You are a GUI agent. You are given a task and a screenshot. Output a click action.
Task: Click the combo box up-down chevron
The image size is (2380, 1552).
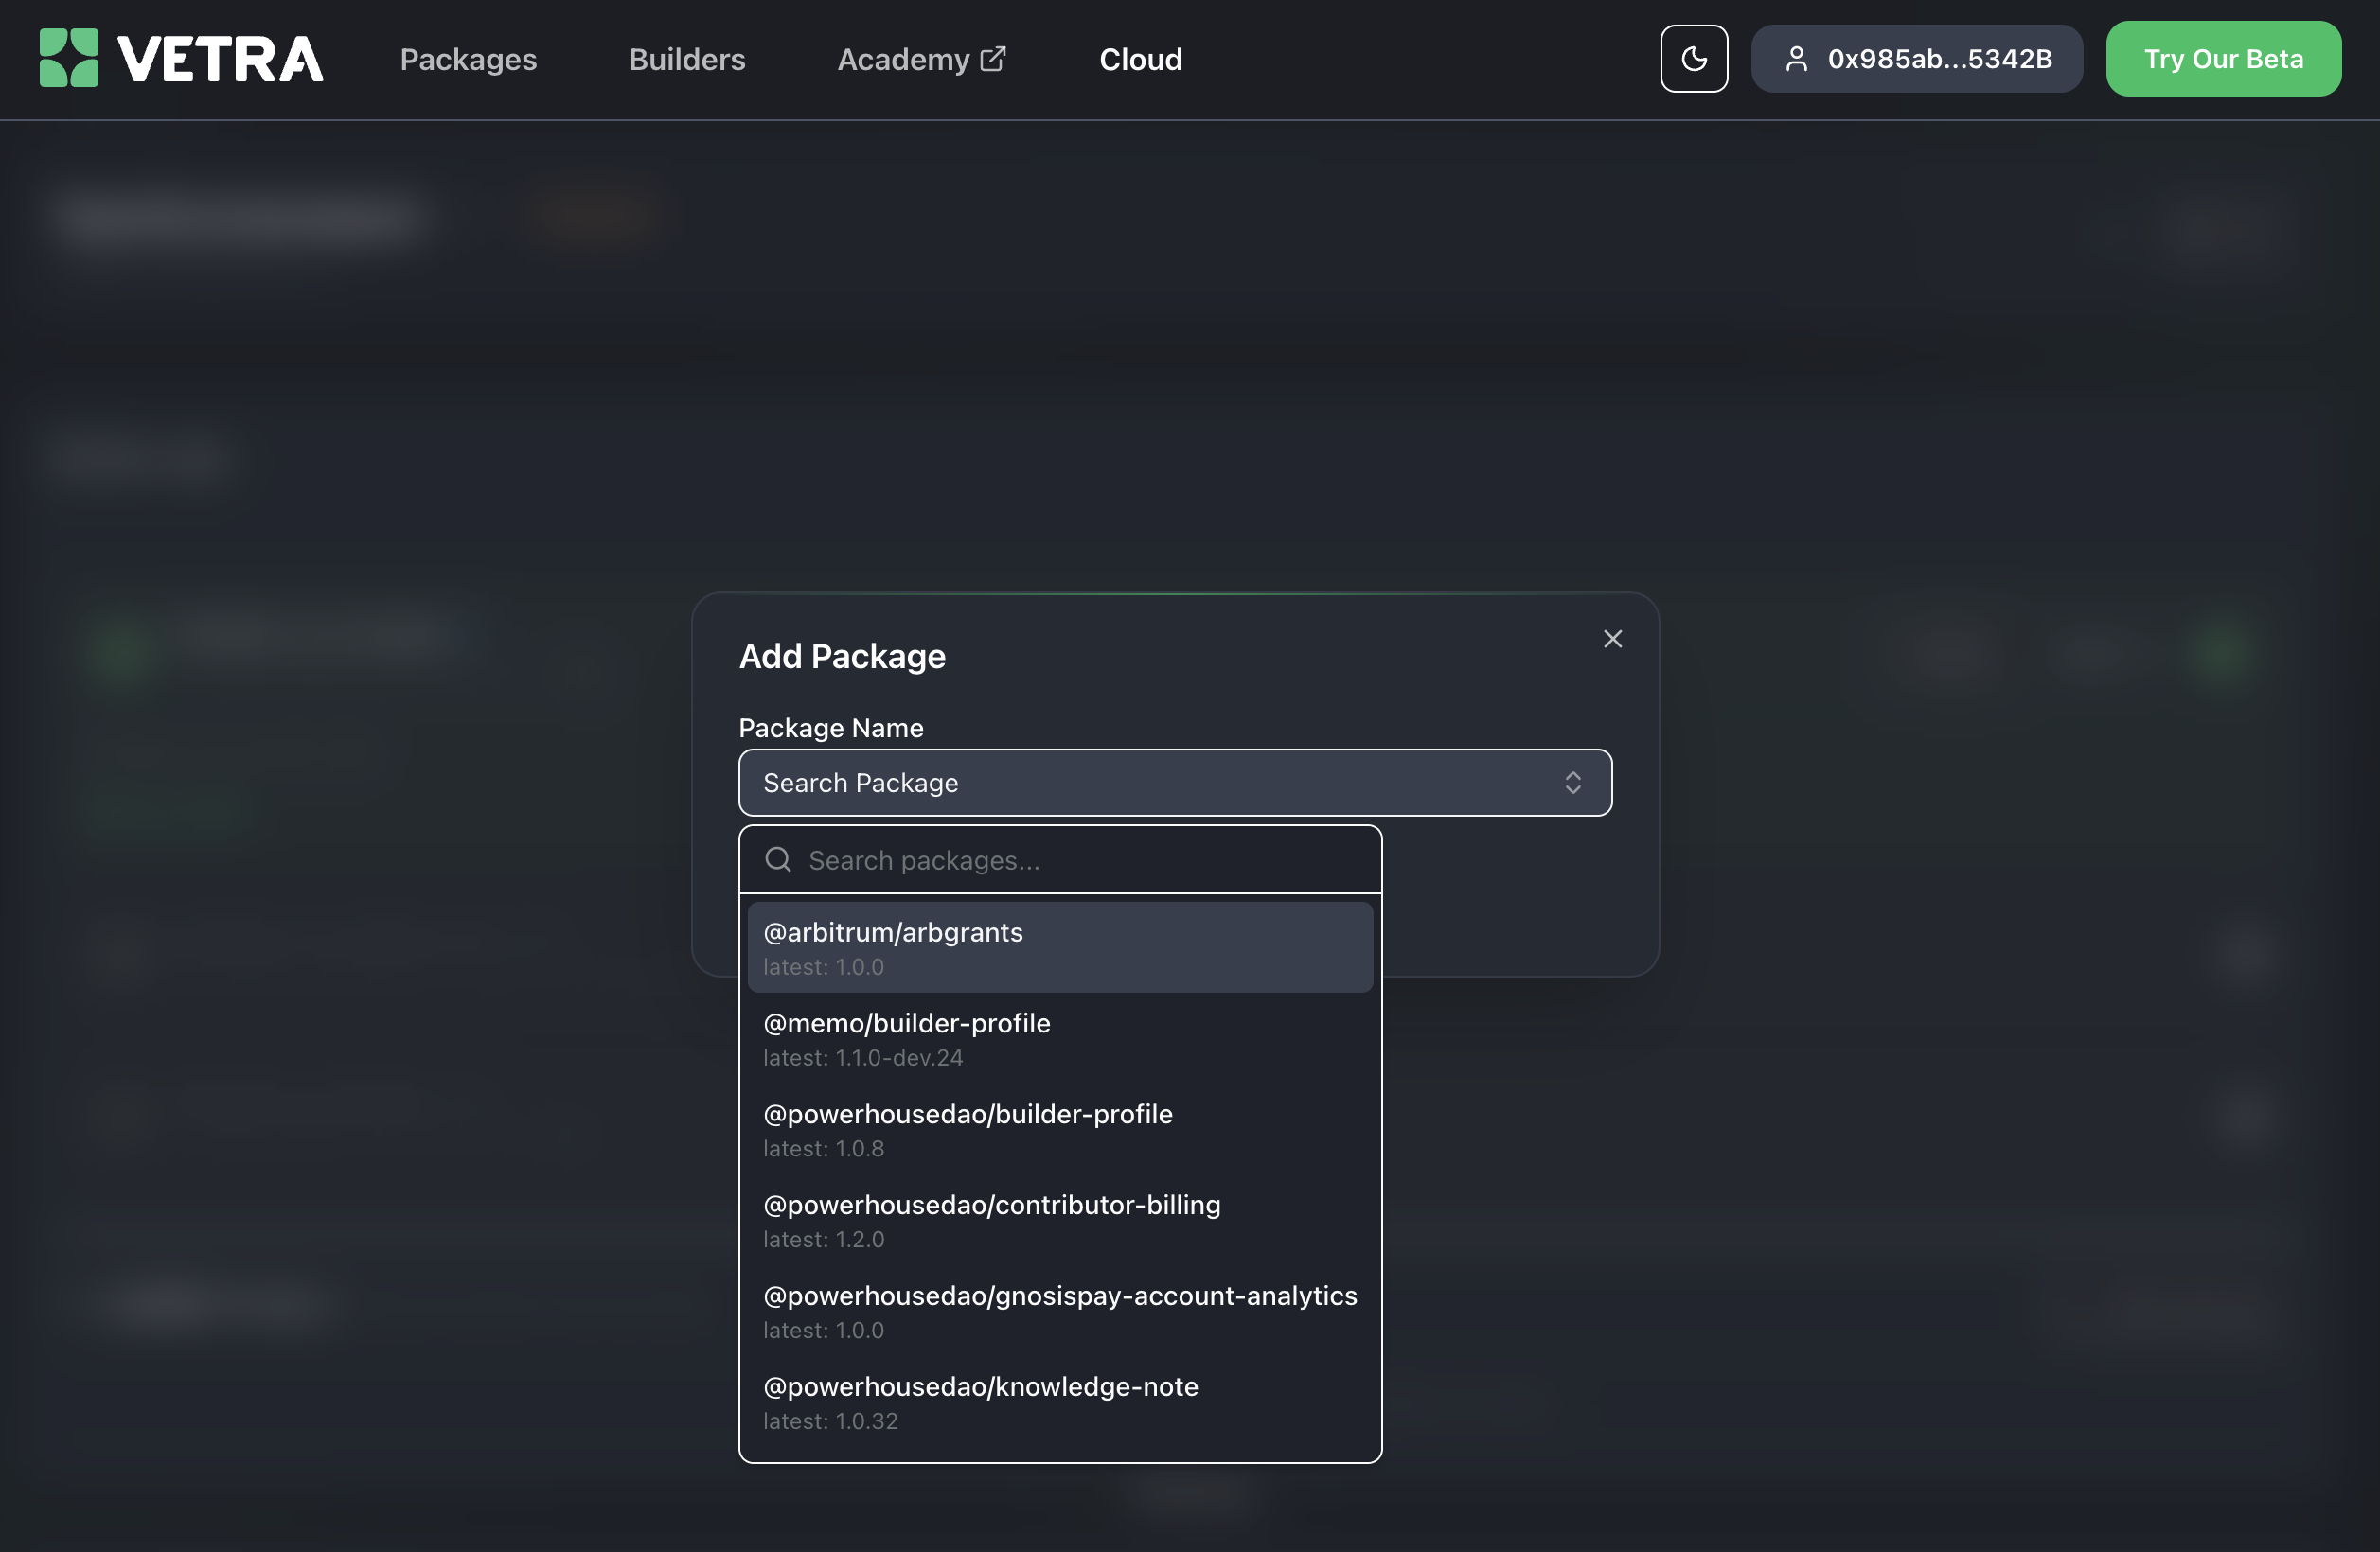pyautogui.click(x=1572, y=783)
